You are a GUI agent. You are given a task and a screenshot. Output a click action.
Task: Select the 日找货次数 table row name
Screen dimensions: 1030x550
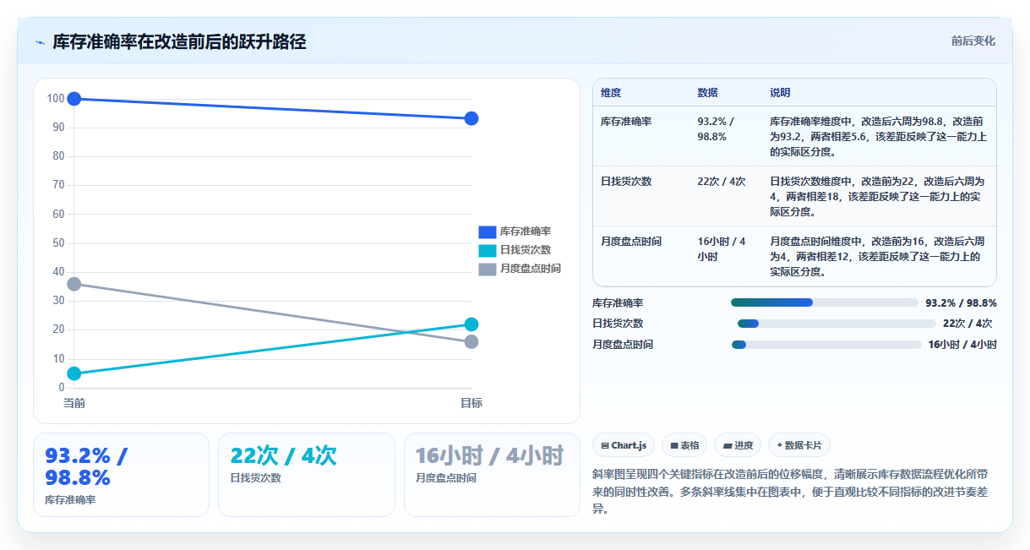pos(626,182)
